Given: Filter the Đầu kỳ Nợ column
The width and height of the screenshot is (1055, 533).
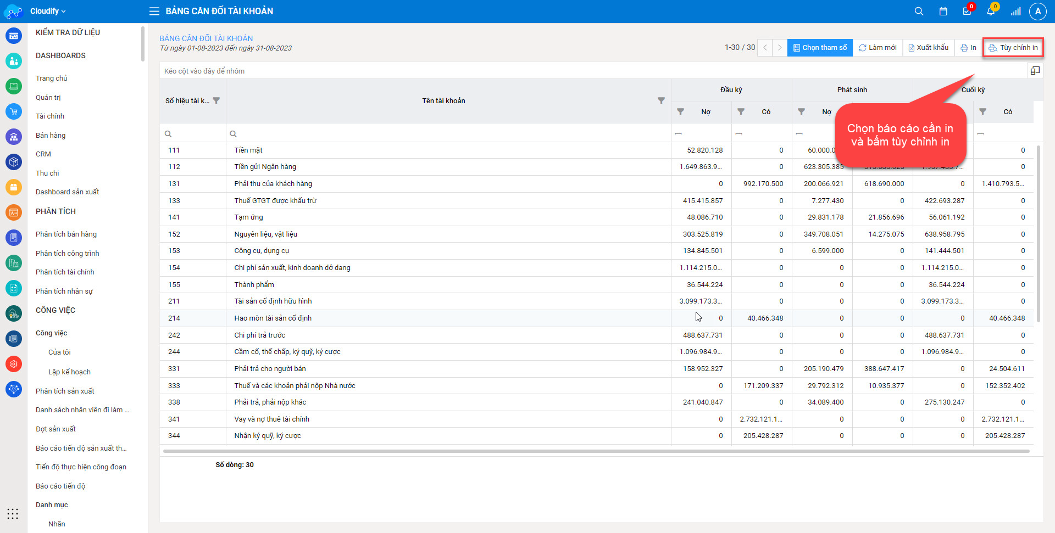Looking at the screenshot, I should coord(680,111).
